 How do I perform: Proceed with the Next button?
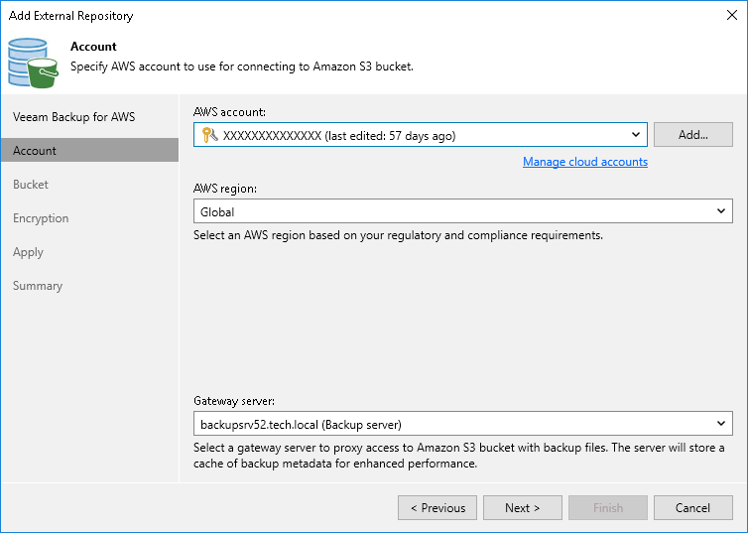(x=523, y=508)
